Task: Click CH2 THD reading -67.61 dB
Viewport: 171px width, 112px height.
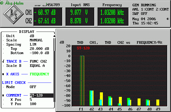Action: [x=45, y=21]
